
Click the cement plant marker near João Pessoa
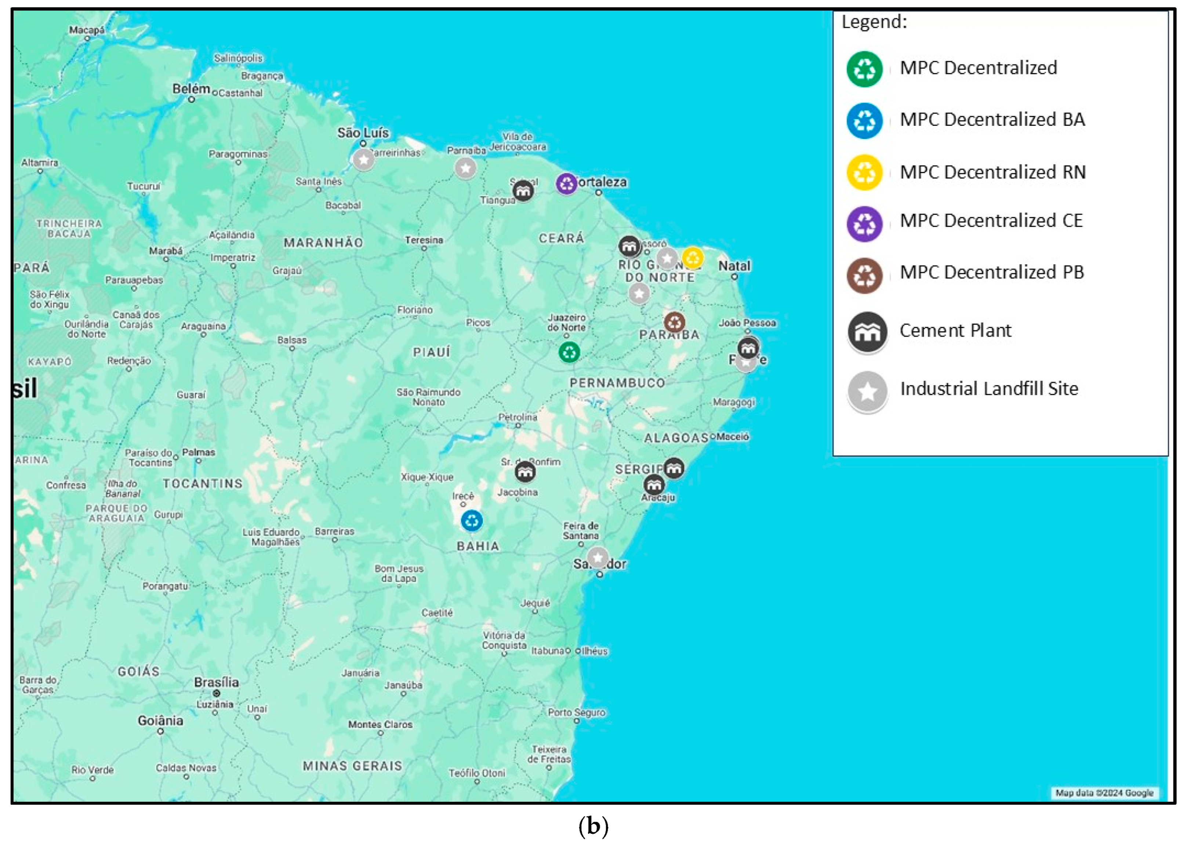[x=748, y=348]
